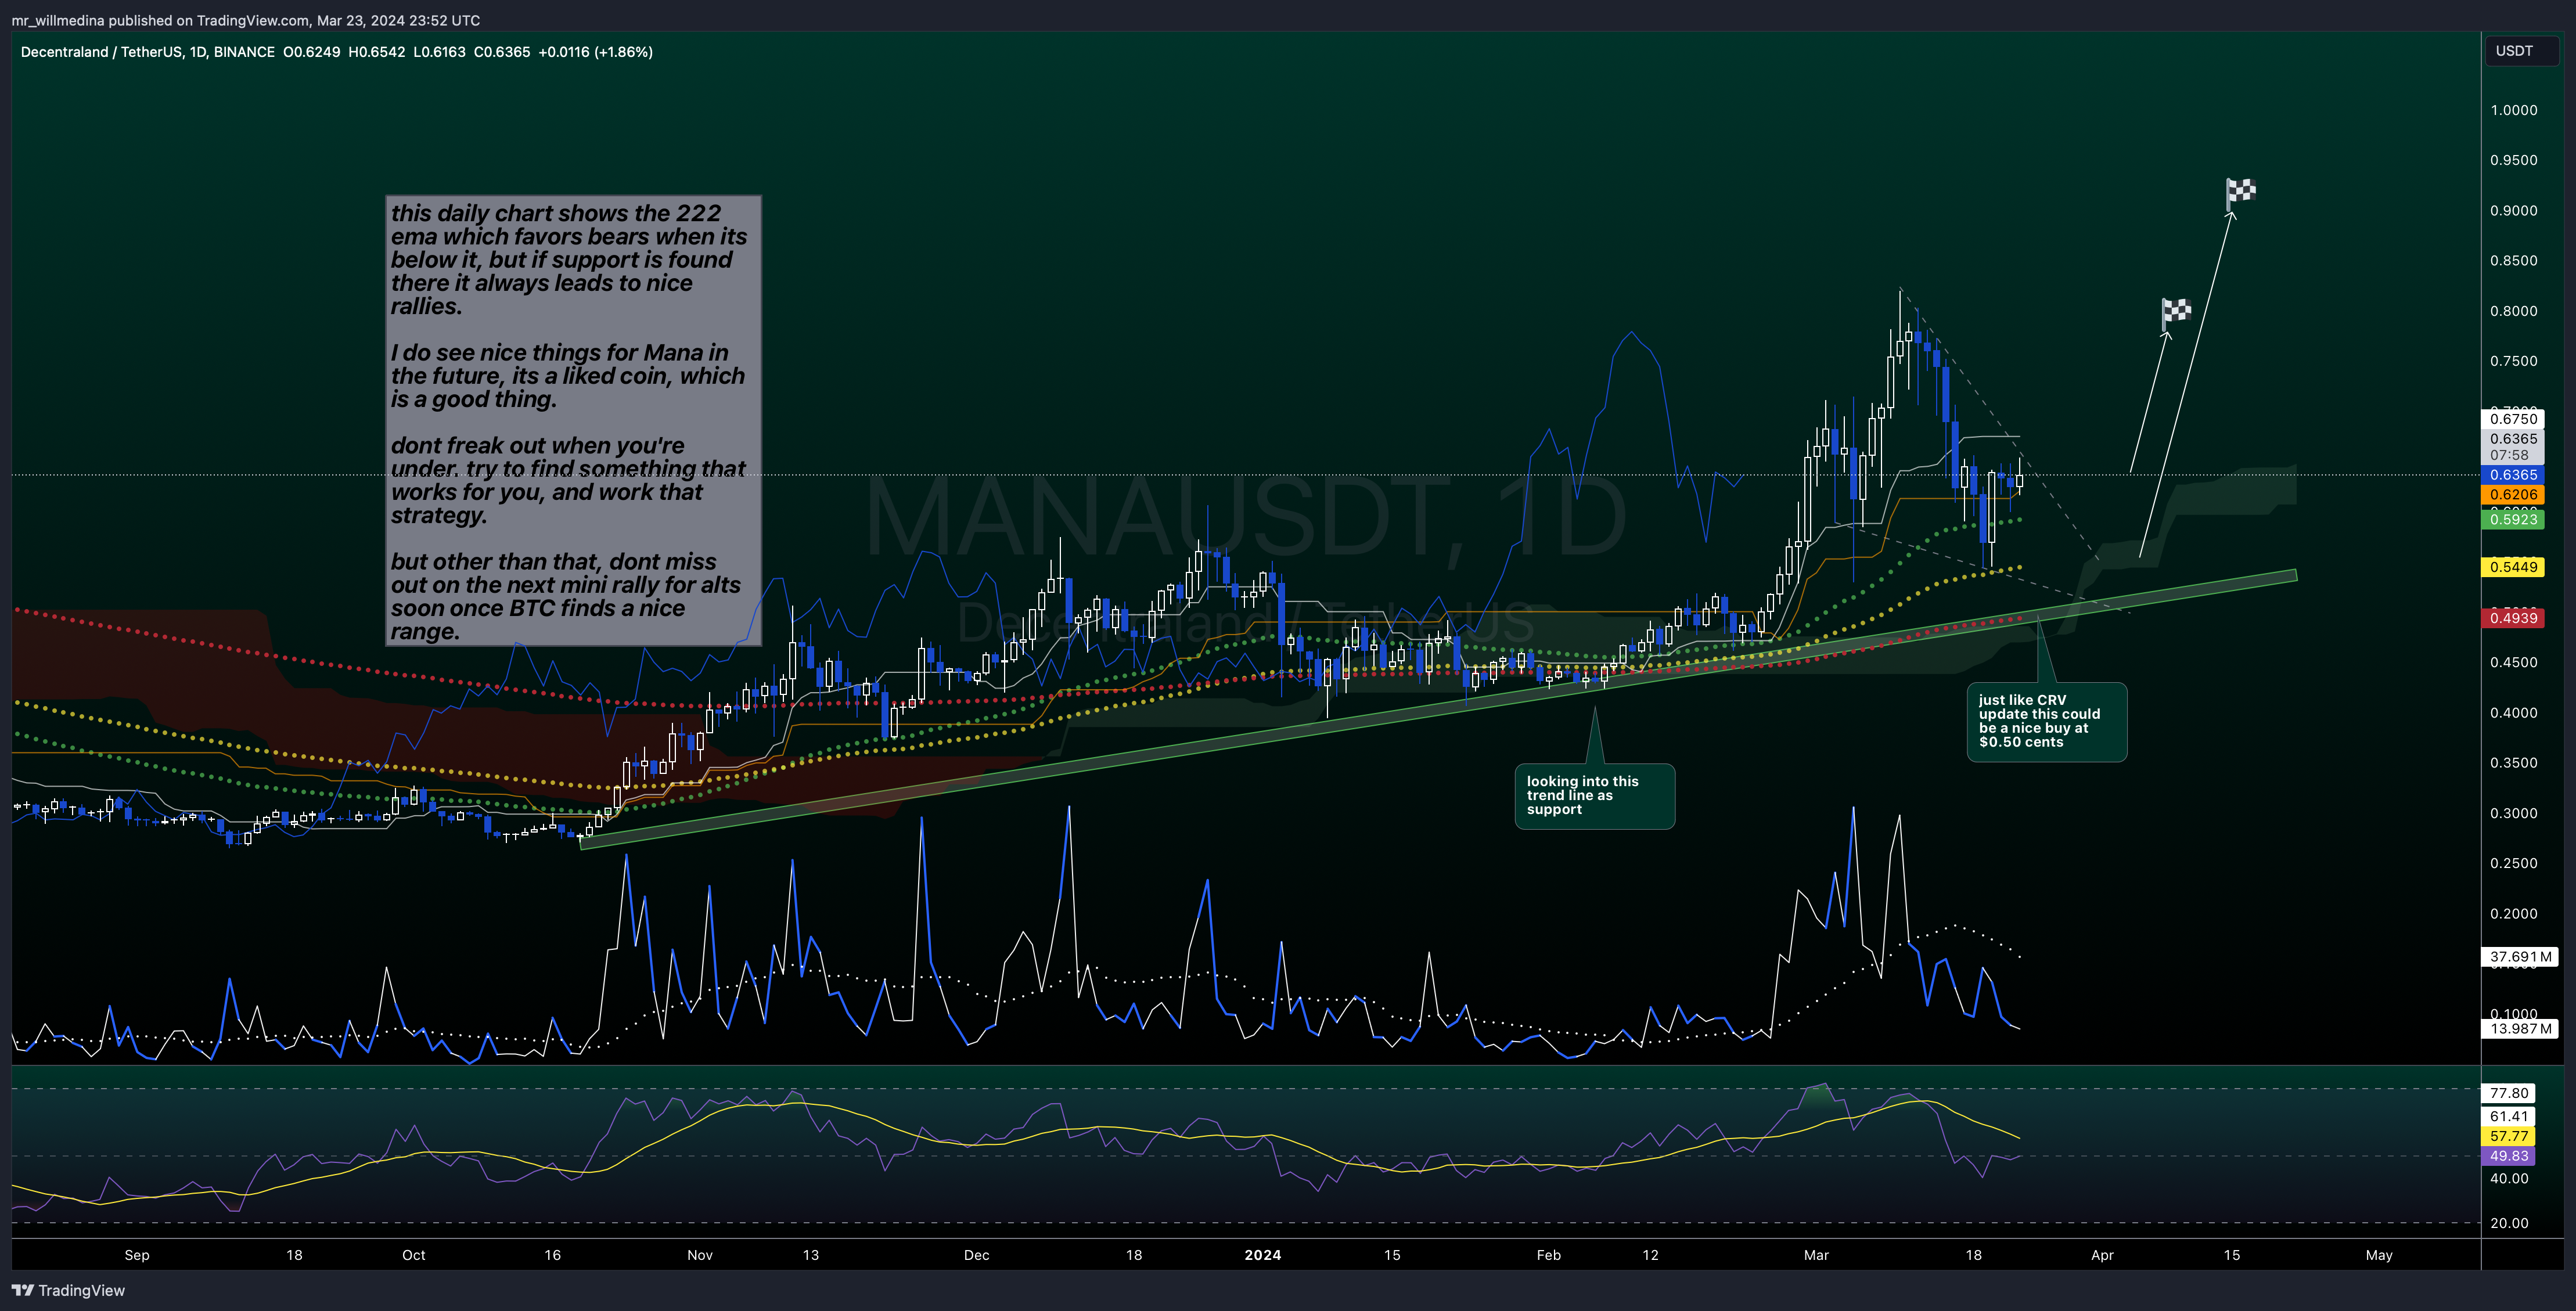The width and height of the screenshot is (2576, 1311).
Task: Click the Mar label on time axis
Action: click(x=1816, y=1255)
